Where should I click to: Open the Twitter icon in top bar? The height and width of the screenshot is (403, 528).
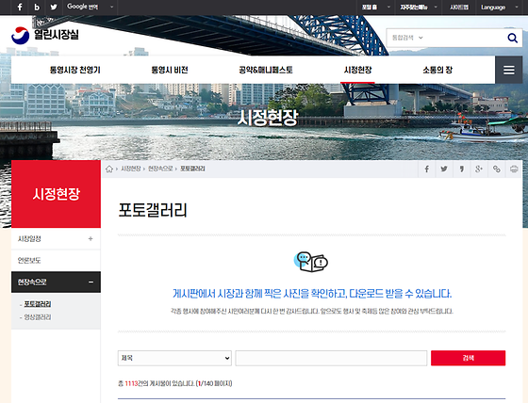(54, 8)
